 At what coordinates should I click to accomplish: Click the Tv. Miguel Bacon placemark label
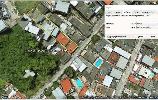tap(46, 51)
